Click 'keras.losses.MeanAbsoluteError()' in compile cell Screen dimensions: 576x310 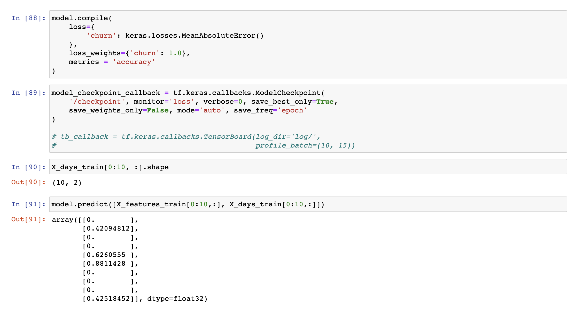coord(194,36)
